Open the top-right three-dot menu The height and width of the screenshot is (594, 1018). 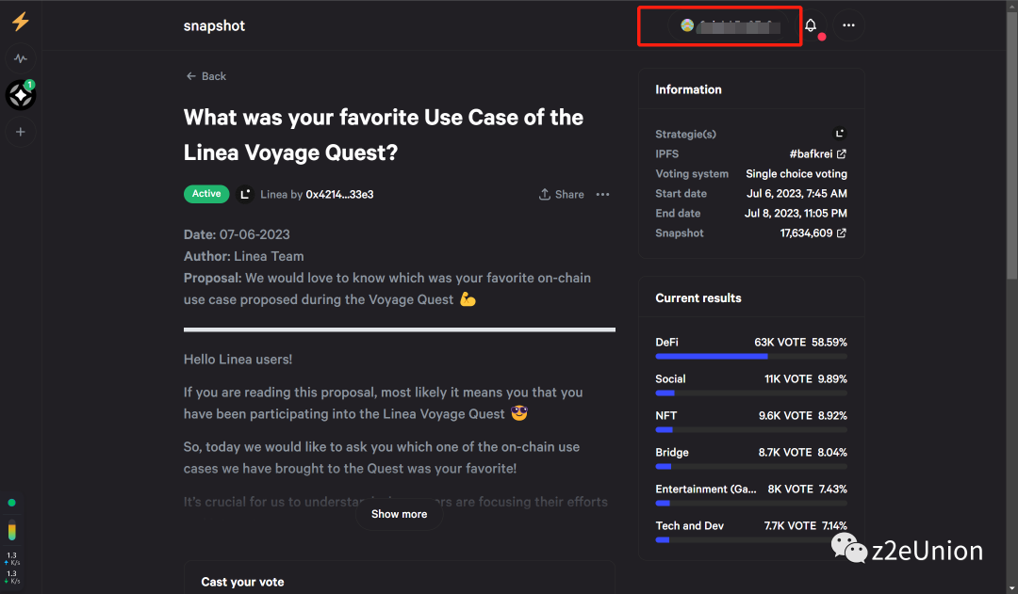click(x=848, y=25)
